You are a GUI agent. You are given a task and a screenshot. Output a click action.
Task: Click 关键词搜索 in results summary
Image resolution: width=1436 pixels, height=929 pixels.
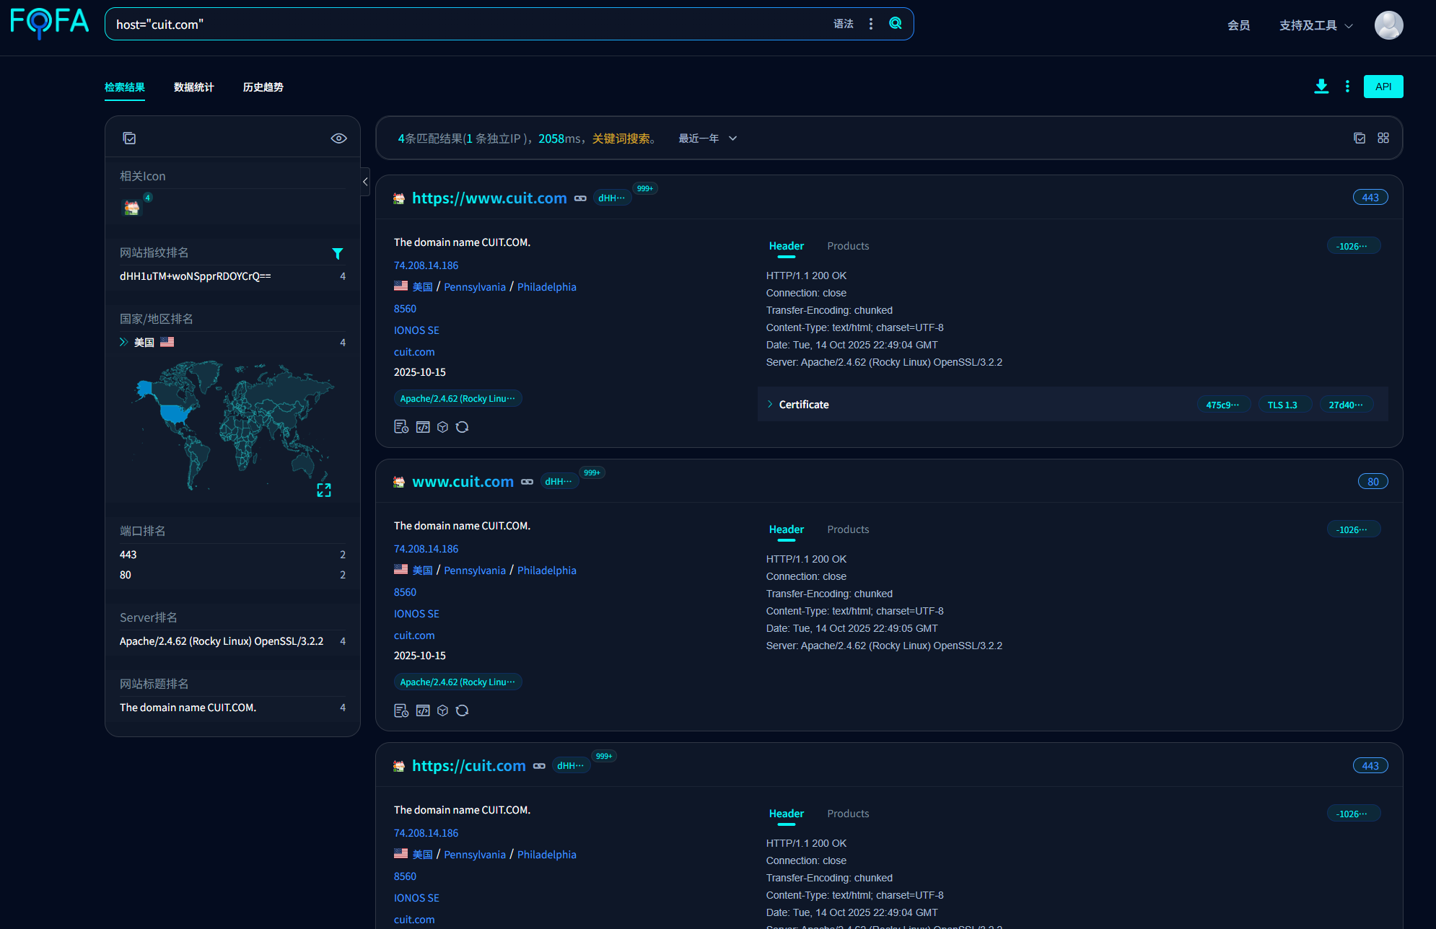pyautogui.click(x=621, y=138)
